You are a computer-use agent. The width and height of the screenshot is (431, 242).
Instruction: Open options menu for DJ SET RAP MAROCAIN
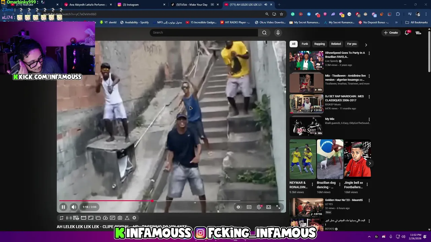coord(369,96)
